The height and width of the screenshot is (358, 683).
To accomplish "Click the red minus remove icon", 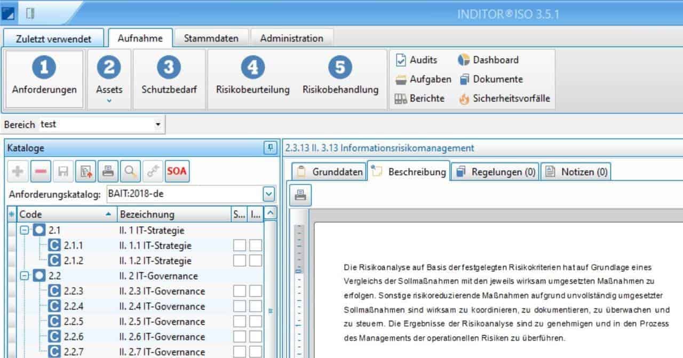I will (41, 171).
